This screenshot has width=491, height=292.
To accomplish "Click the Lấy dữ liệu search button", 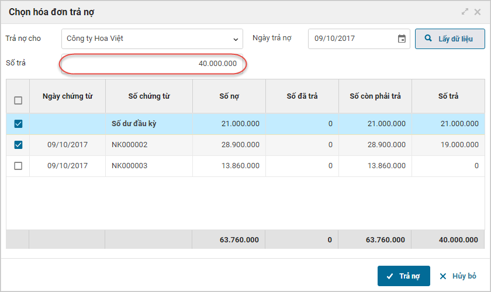I will (450, 39).
